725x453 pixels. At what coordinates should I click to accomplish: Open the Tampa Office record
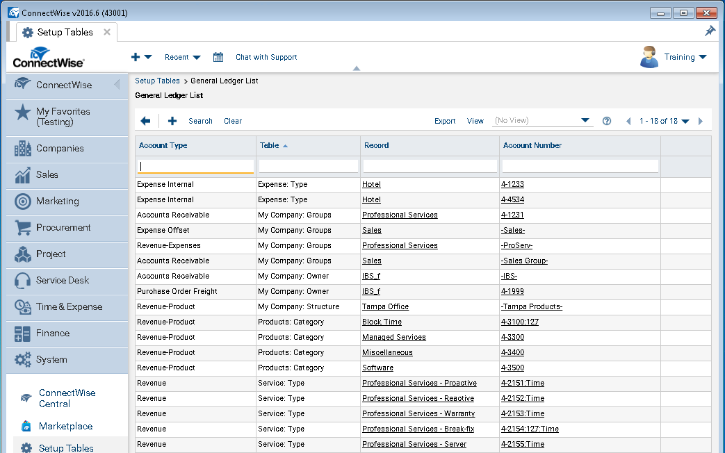(x=385, y=306)
